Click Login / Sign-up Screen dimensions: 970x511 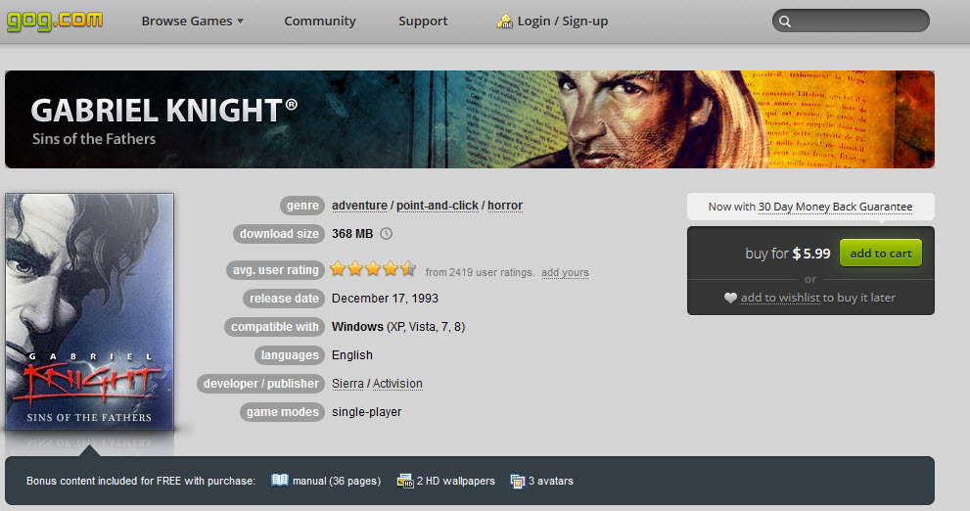[563, 21]
